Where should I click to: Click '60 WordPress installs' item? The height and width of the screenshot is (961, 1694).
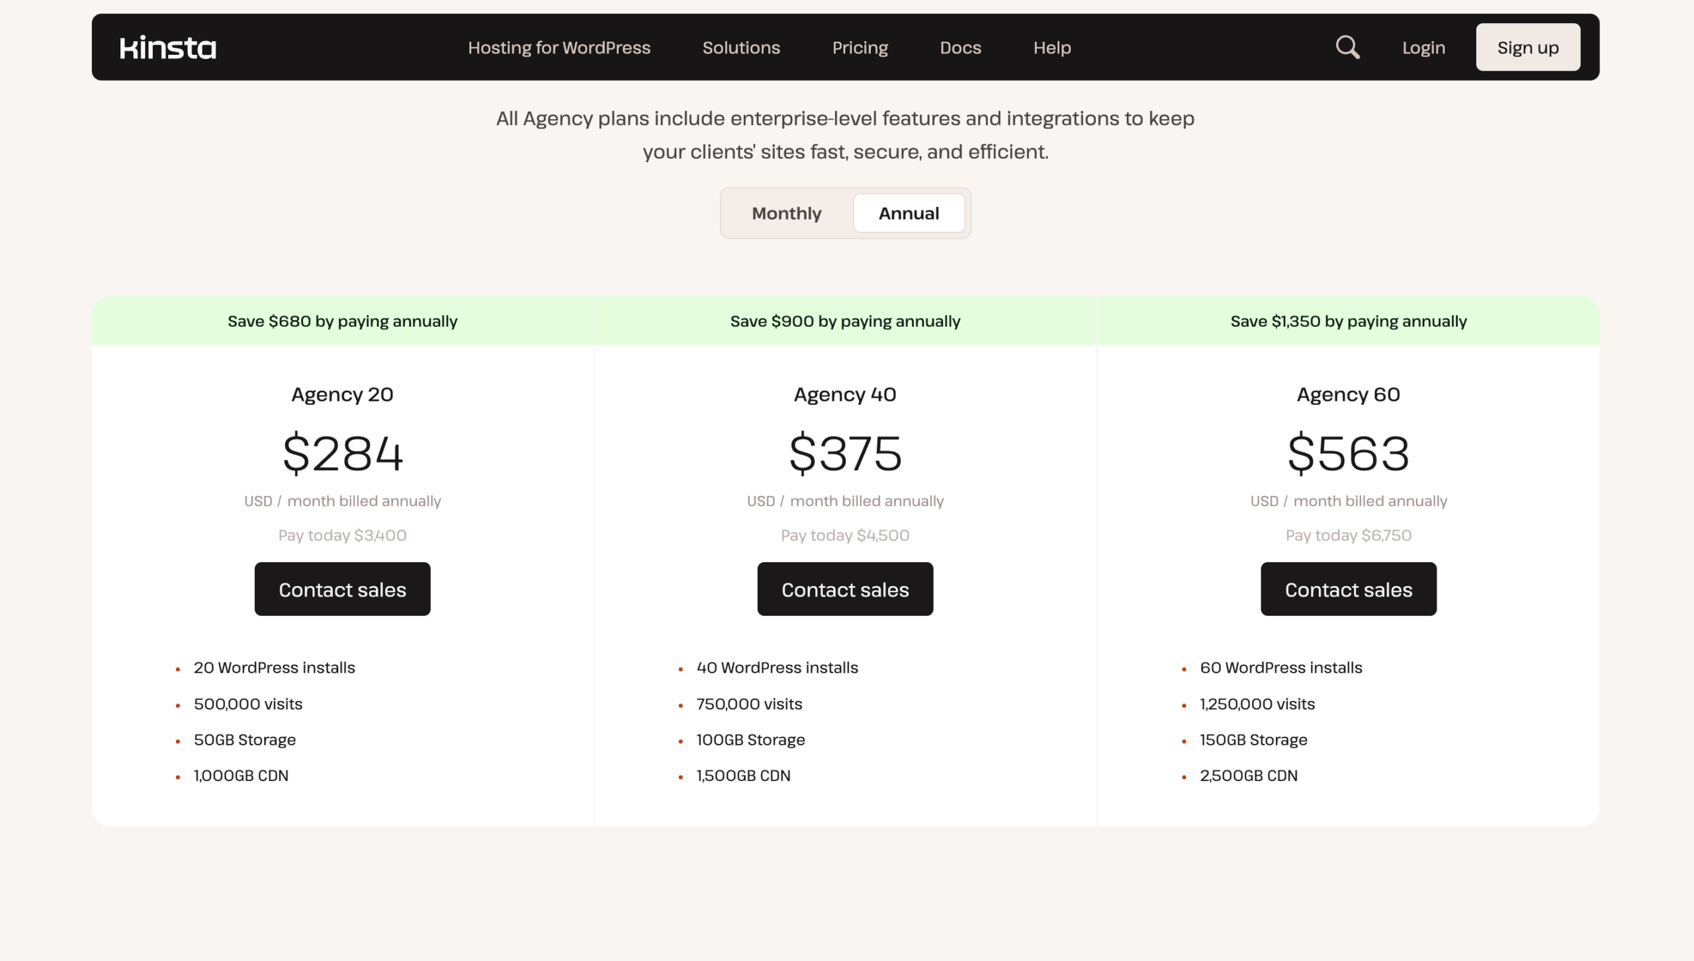[x=1281, y=667]
